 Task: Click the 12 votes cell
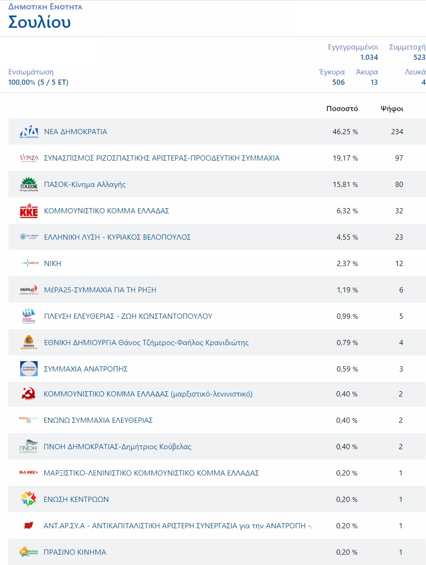tap(399, 264)
